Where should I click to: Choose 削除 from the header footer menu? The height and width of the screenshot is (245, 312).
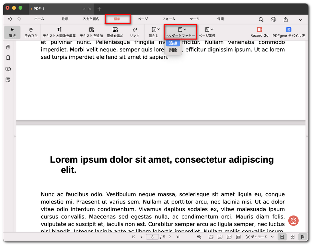(x=173, y=50)
